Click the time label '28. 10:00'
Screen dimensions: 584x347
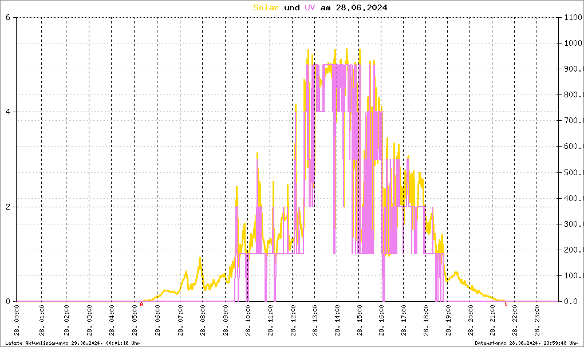pos(248,321)
